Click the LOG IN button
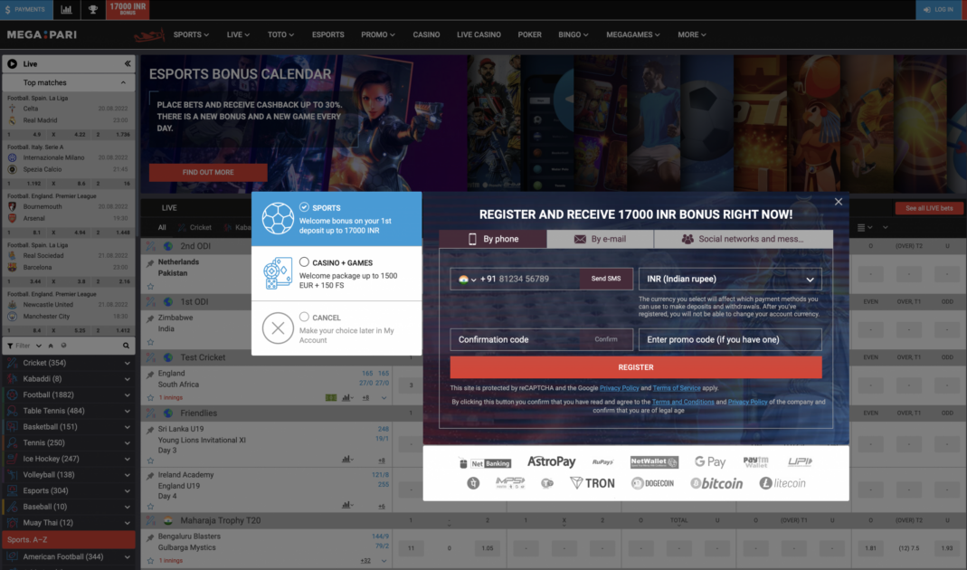Viewport: 967px width, 570px height. click(x=939, y=9)
